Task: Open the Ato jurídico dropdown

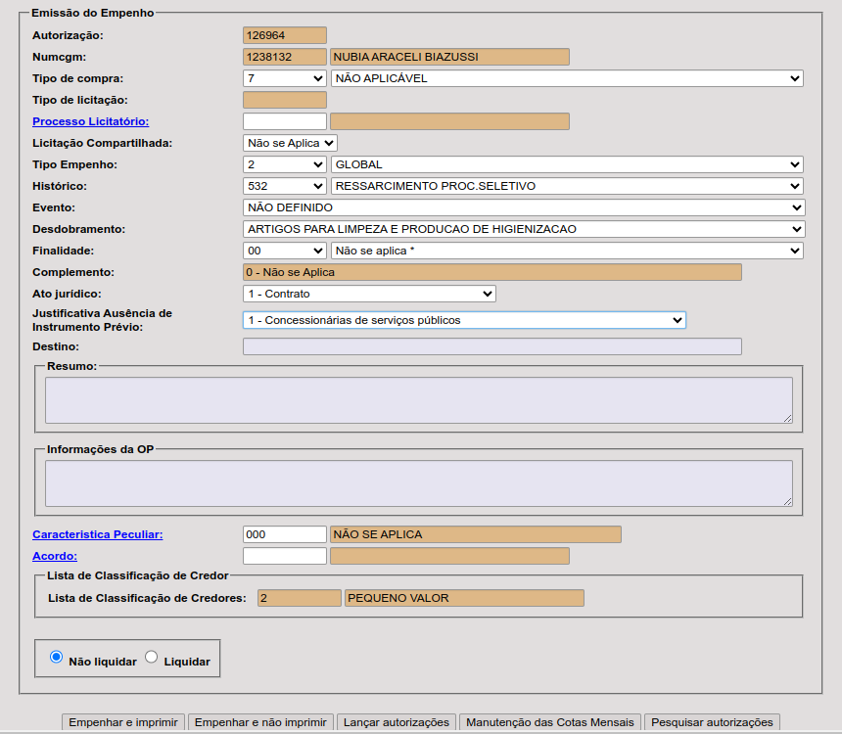Action: pos(369,294)
